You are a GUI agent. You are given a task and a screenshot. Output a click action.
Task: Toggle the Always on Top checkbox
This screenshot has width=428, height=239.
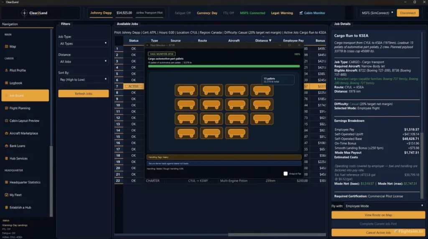tap(285, 174)
